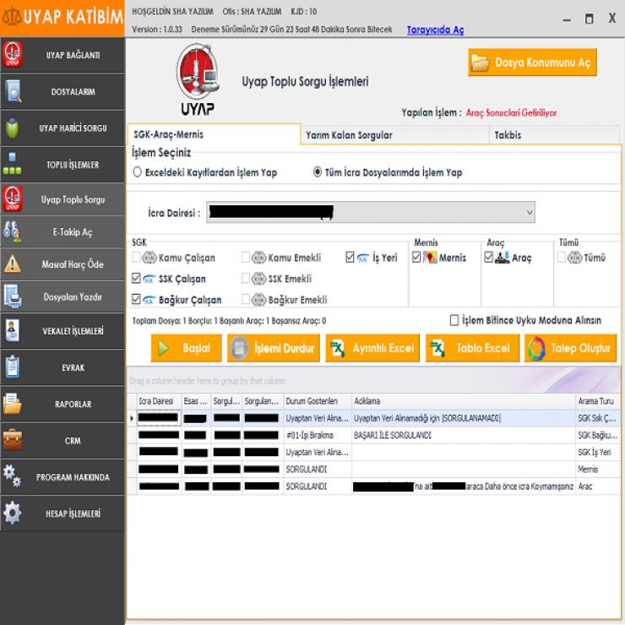Click the Aciklama column header
Screen dimensions: 625x625
pyautogui.click(x=464, y=401)
